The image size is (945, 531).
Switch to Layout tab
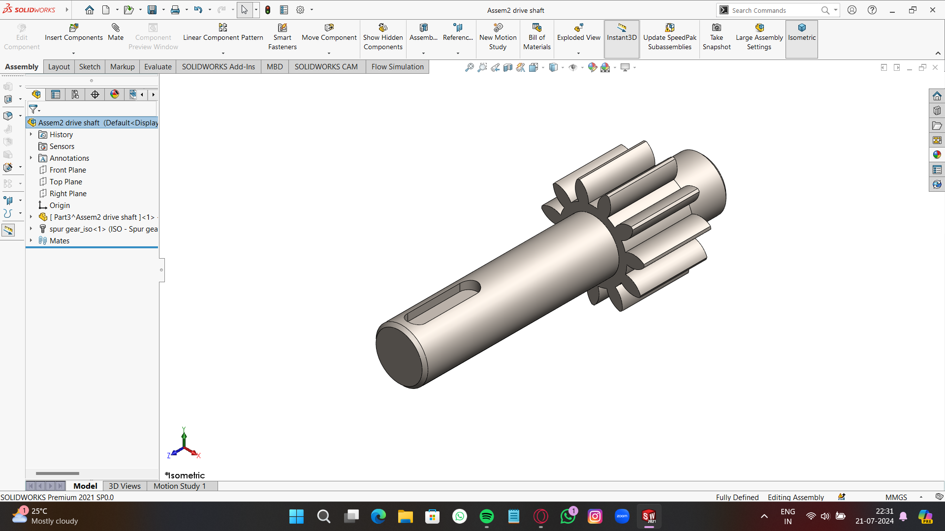pyautogui.click(x=59, y=67)
